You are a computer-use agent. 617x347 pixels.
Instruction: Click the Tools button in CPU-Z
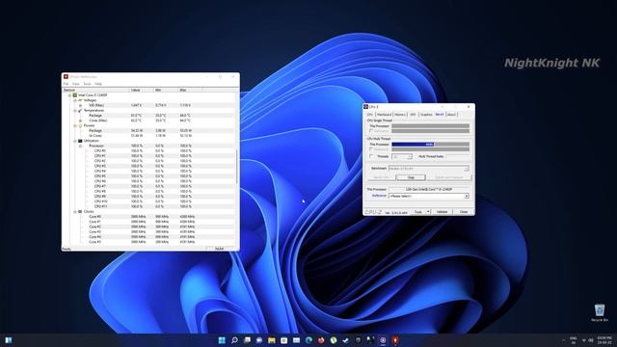[x=418, y=212]
